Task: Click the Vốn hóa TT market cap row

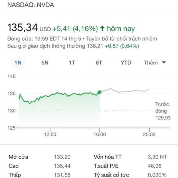Action: pyautogui.click(x=130, y=157)
